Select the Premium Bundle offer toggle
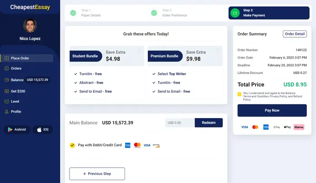The width and height of the screenshot is (316, 183). (217, 51)
